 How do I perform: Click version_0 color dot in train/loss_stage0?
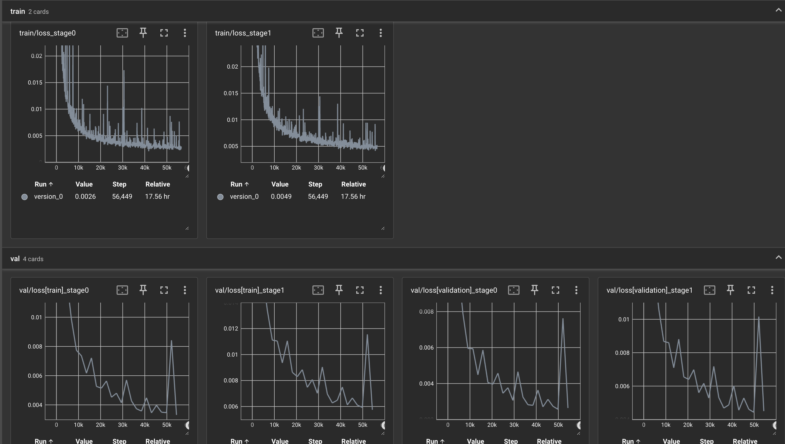click(25, 197)
